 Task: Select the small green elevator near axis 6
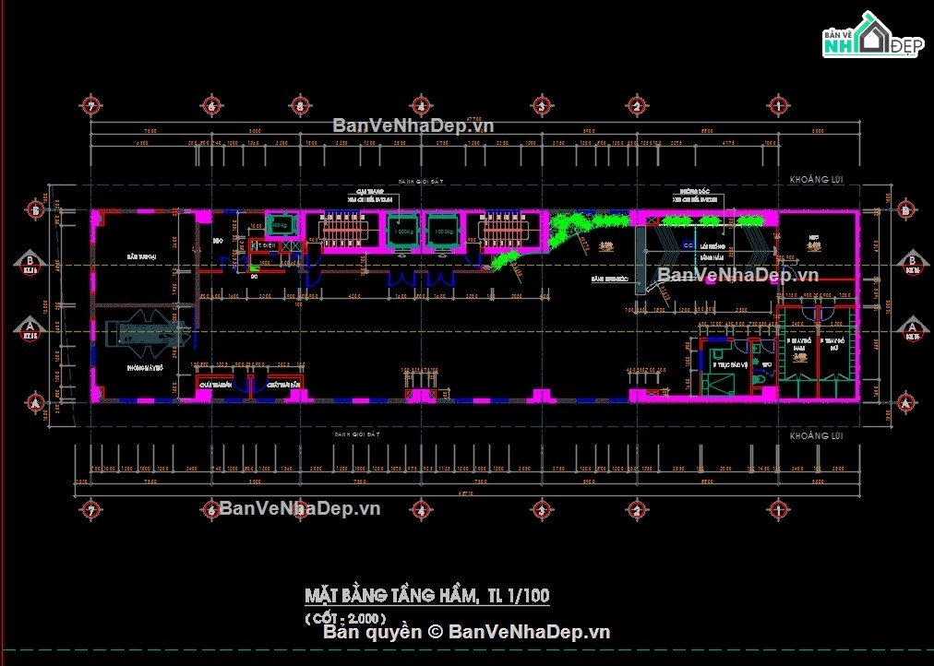point(280,226)
